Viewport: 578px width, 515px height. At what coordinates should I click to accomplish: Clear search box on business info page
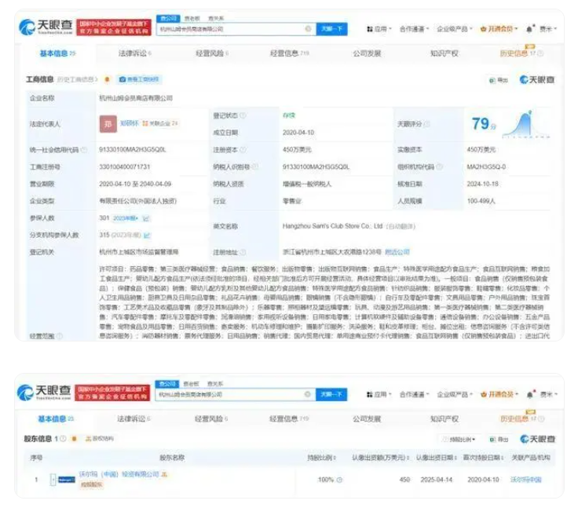click(308, 29)
